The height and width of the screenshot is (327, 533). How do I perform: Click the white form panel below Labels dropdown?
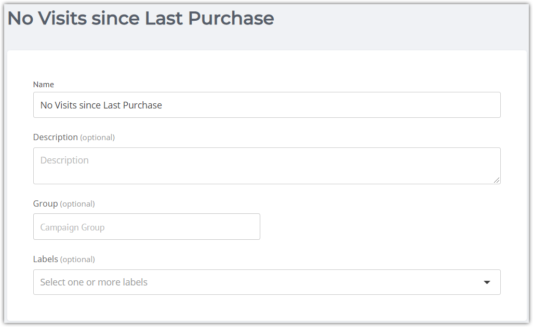tap(267, 308)
